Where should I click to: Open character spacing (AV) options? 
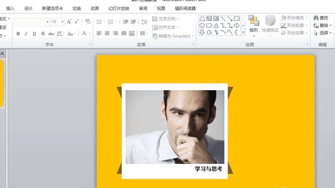click(60, 34)
